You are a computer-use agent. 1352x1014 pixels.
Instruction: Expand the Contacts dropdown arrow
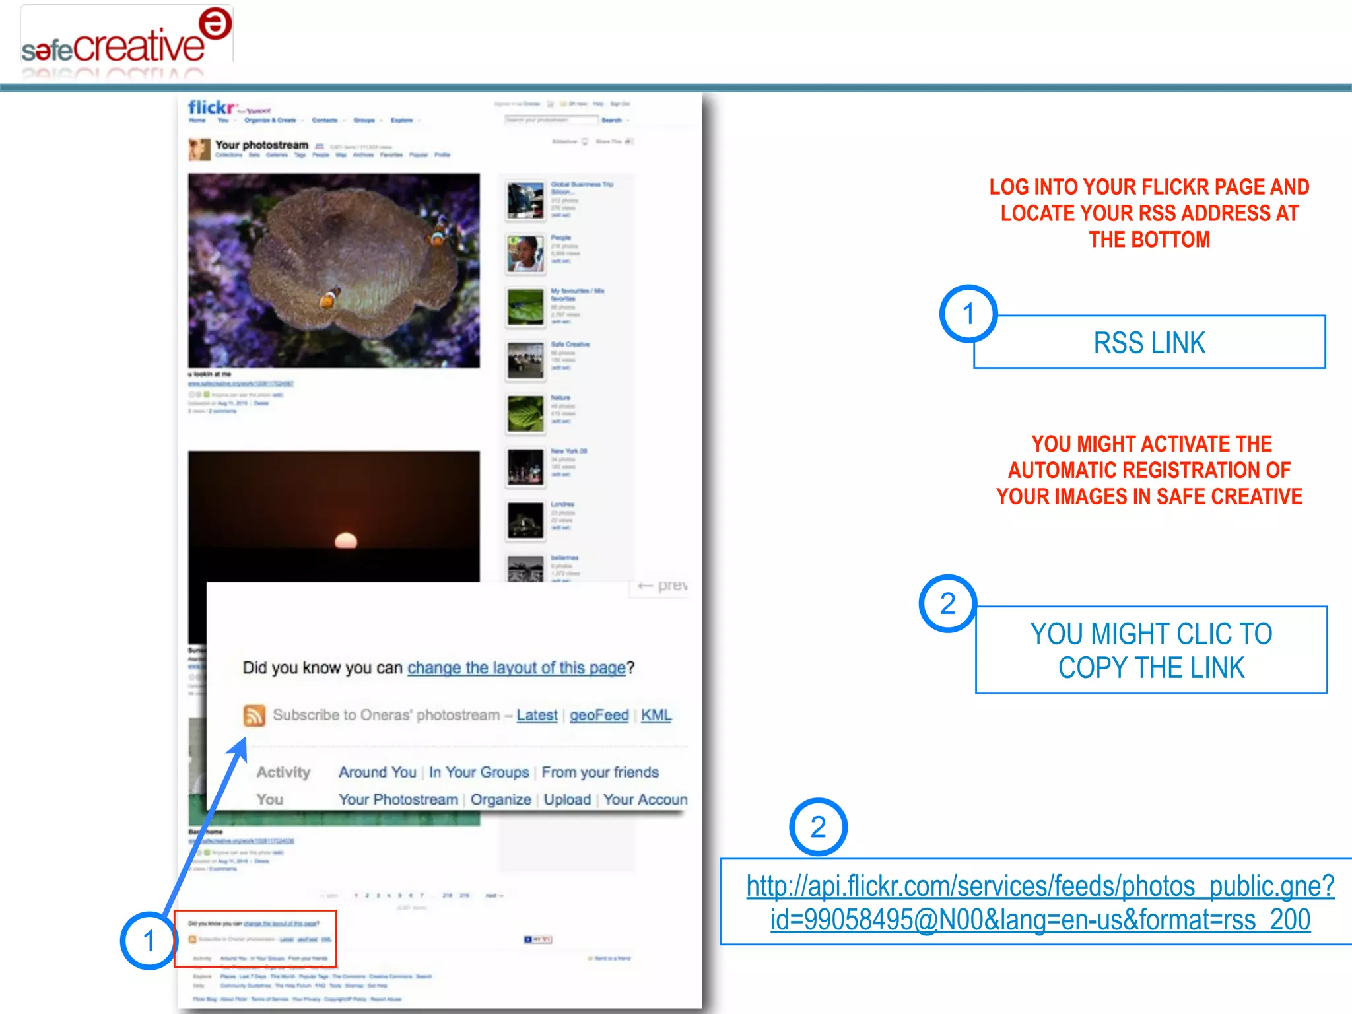344,121
